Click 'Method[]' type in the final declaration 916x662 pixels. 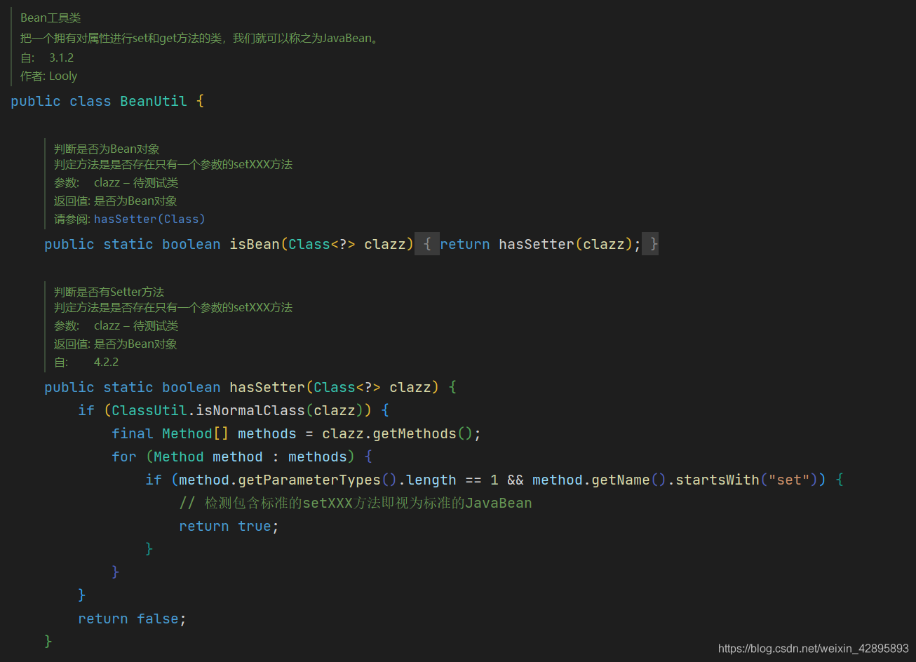point(196,433)
